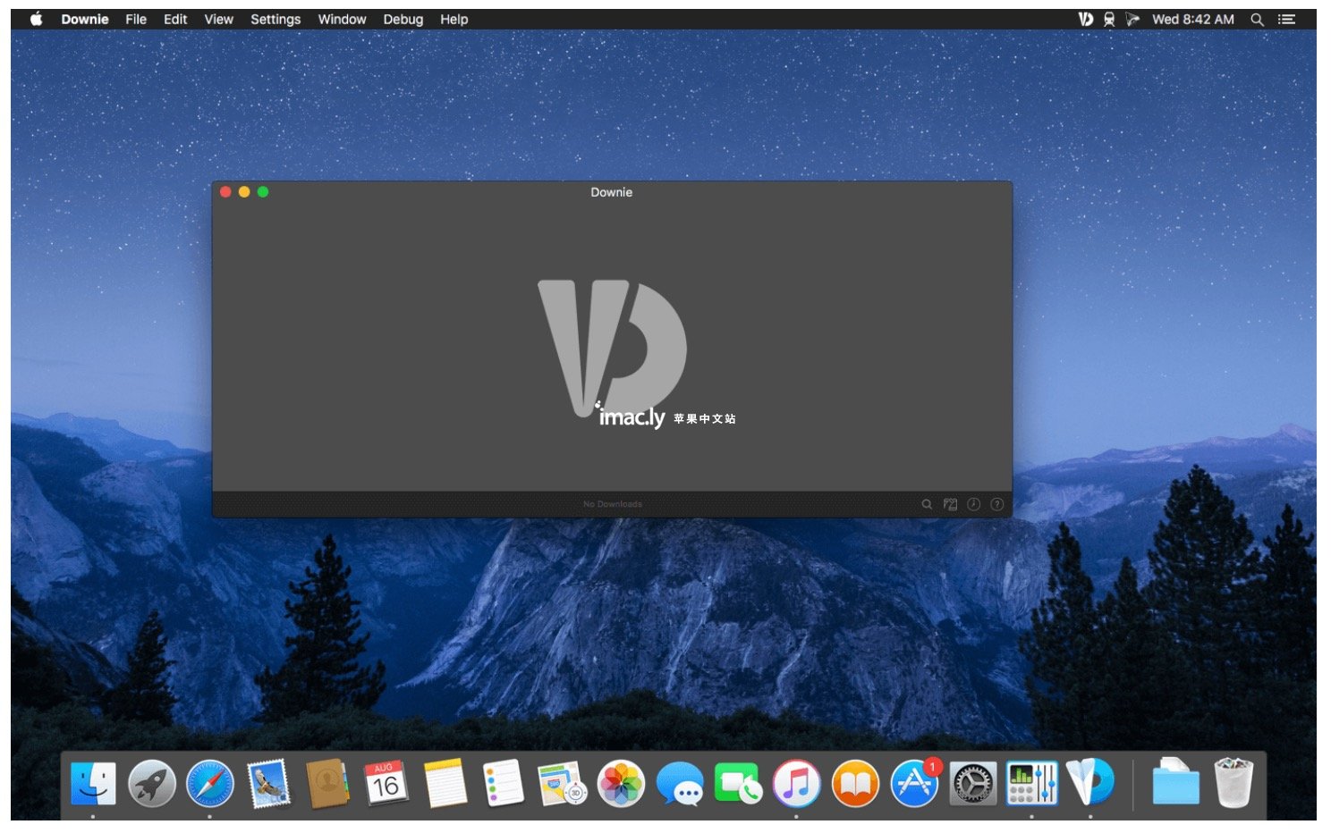Click the Downie window title

click(612, 192)
